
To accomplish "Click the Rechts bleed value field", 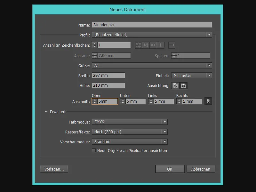I will (x=192, y=101).
